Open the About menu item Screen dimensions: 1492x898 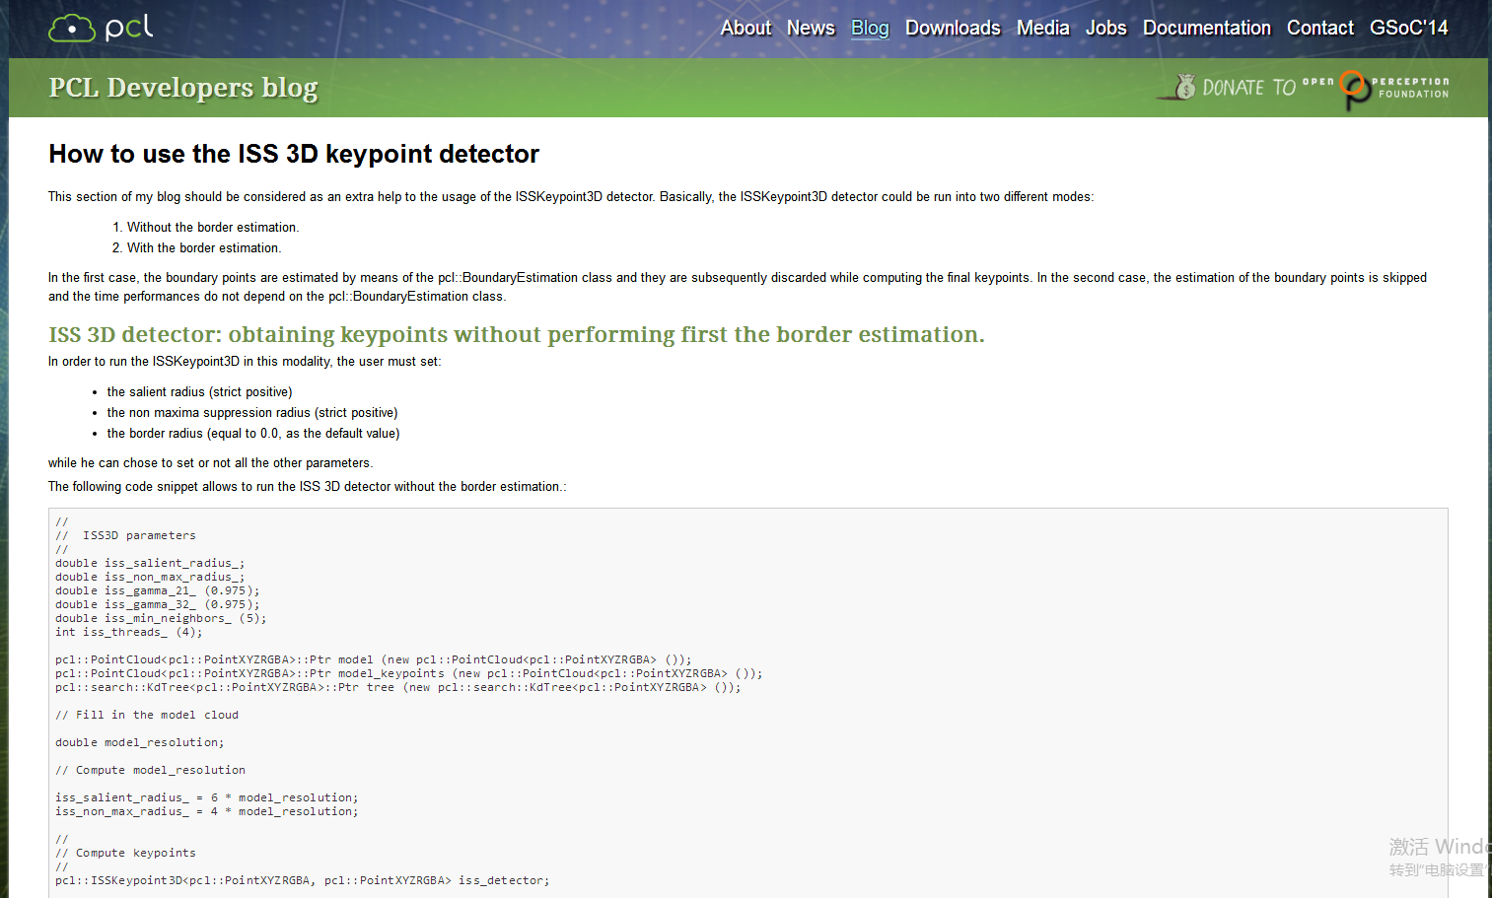click(x=746, y=29)
